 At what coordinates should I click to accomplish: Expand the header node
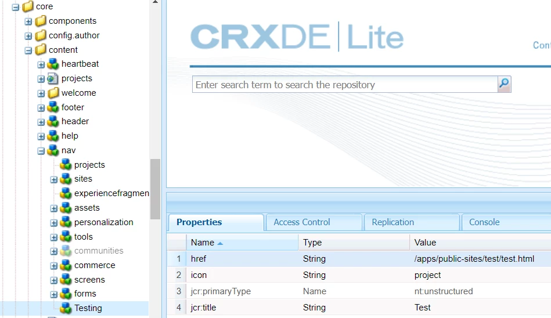click(x=41, y=122)
